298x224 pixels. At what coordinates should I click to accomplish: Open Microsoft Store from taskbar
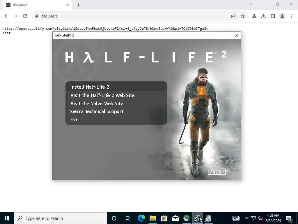point(164,218)
